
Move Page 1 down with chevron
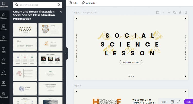(x=169, y=13)
